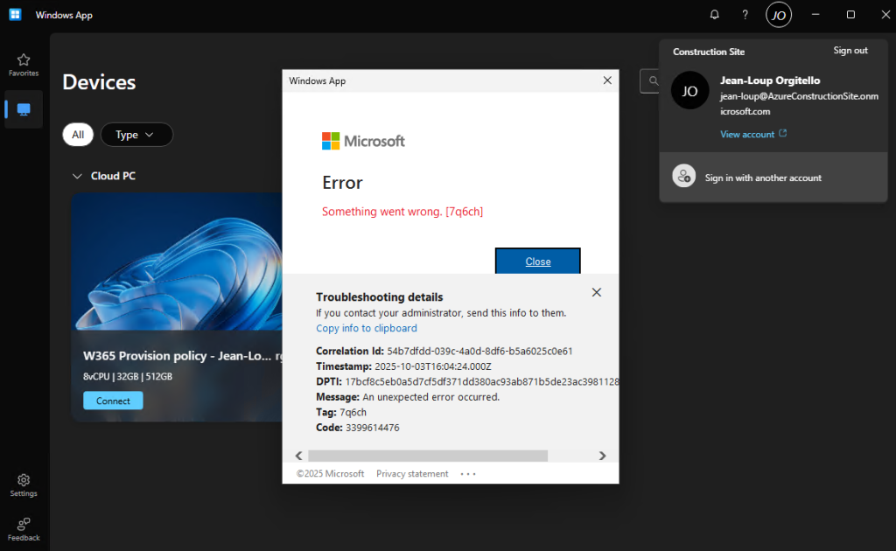Collapse the Cloud PC section
Screen dimensions: 896x551
(76, 176)
